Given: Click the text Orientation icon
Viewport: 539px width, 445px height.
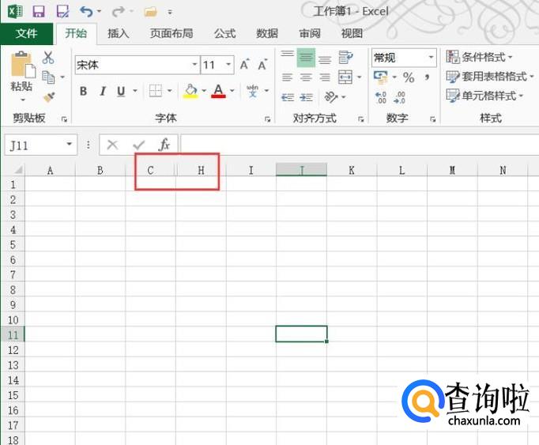Looking at the screenshot, I should coord(331,97).
